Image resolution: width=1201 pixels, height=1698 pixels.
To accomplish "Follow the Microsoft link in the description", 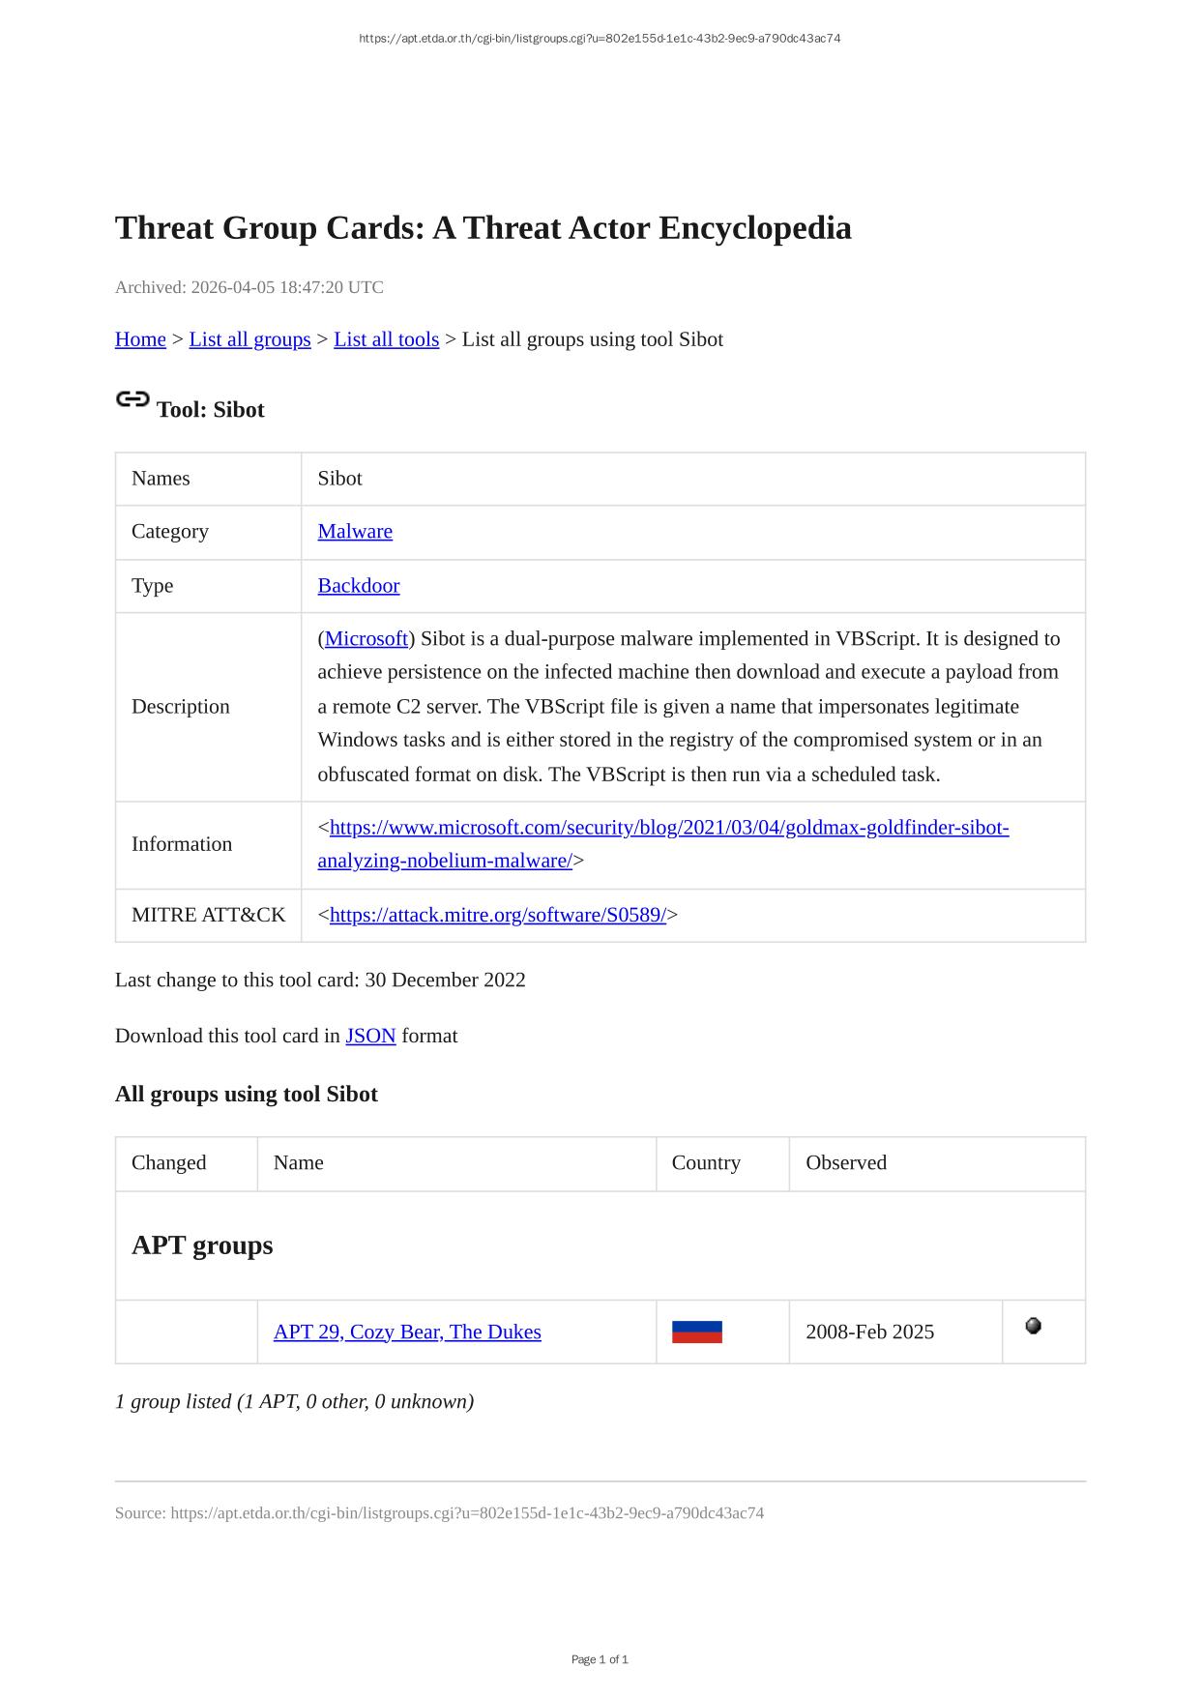I will [x=366, y=639].
